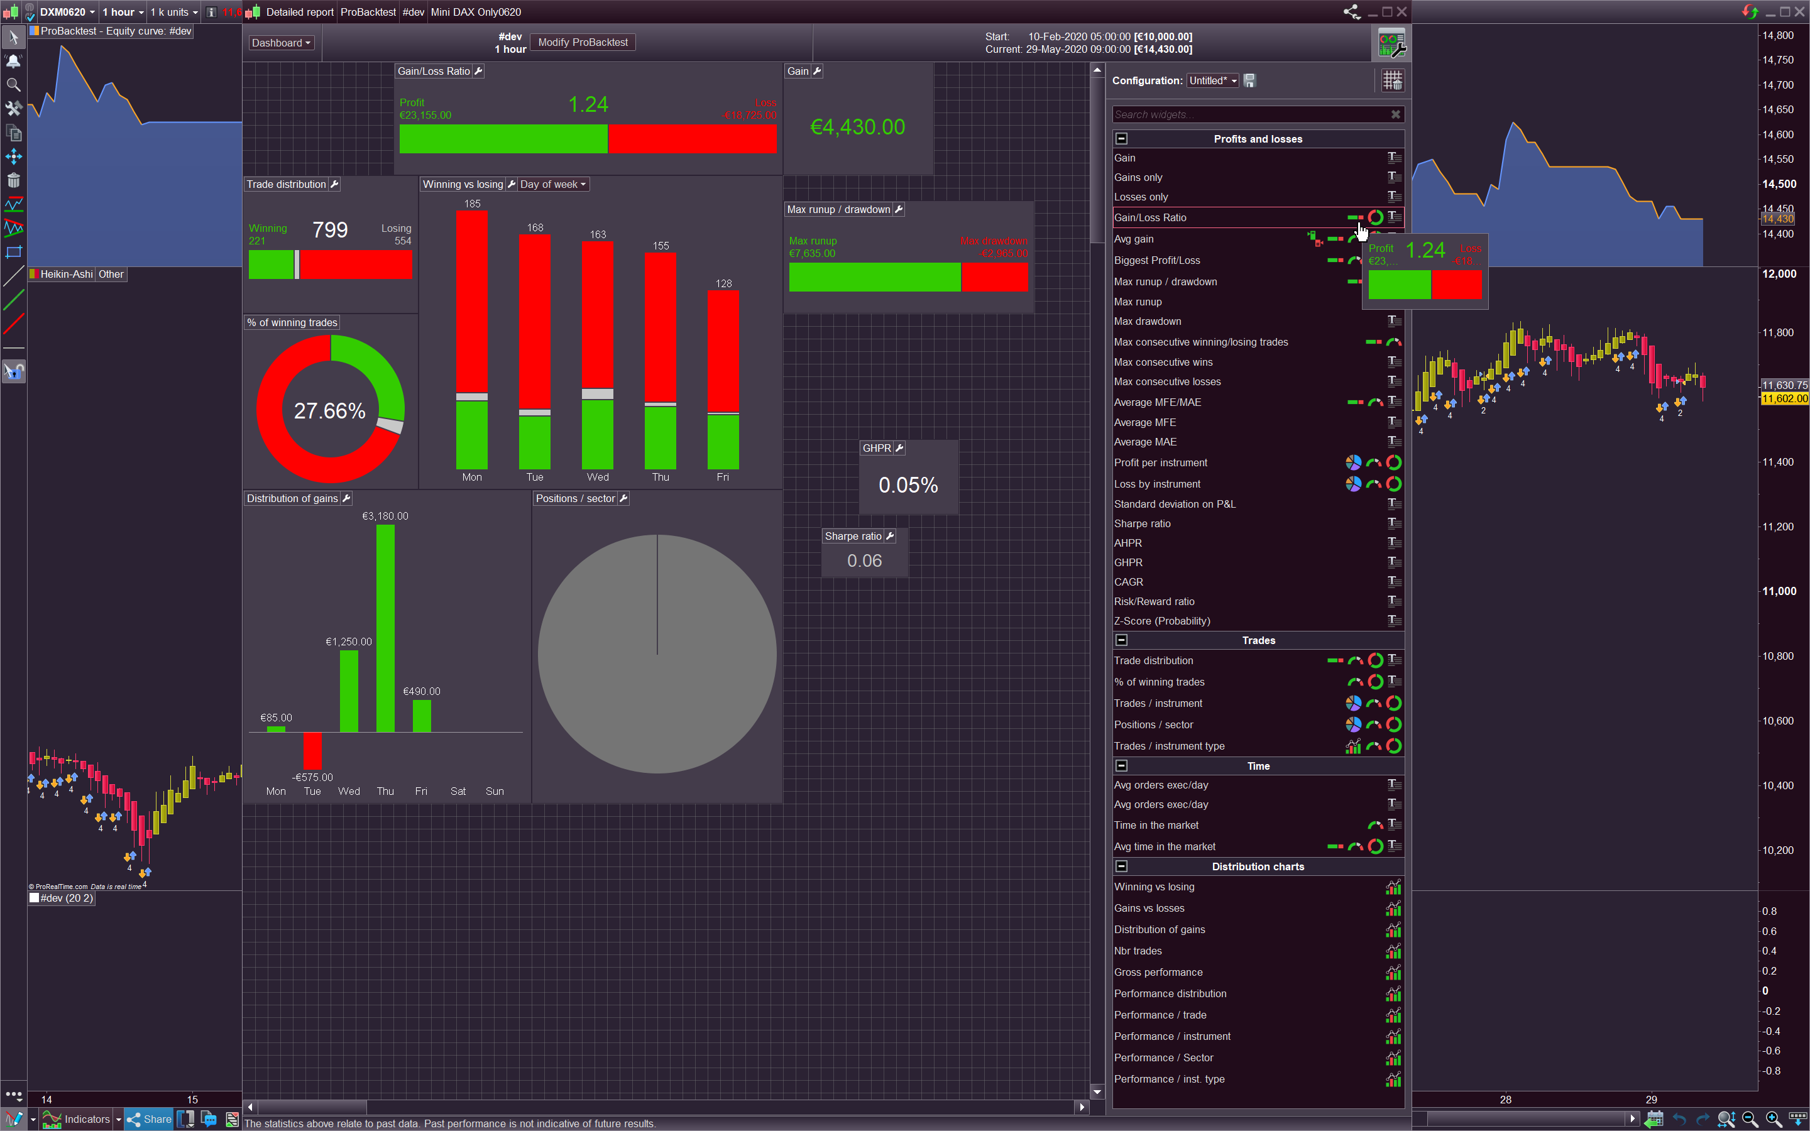1810x1131 pixels.
Task: Select the Sharpe ratio widget list item
Action: (x=1142, y=523)
